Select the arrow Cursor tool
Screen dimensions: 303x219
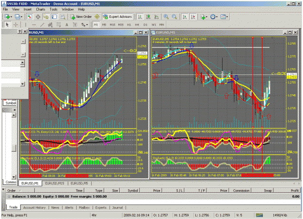(x=7, y=25)
